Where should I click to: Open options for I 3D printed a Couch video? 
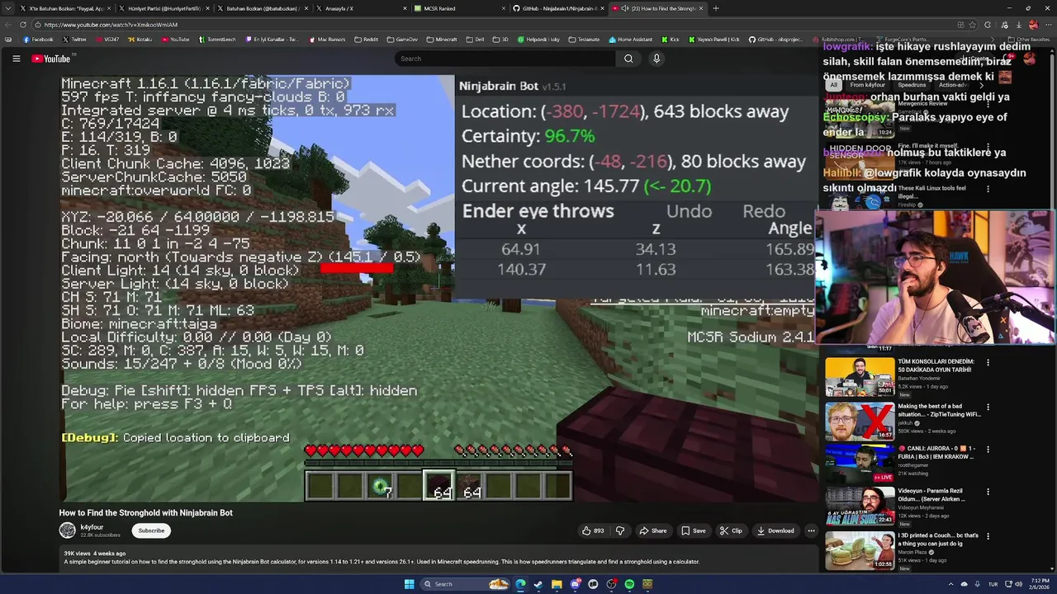click(x=988, y=536)
